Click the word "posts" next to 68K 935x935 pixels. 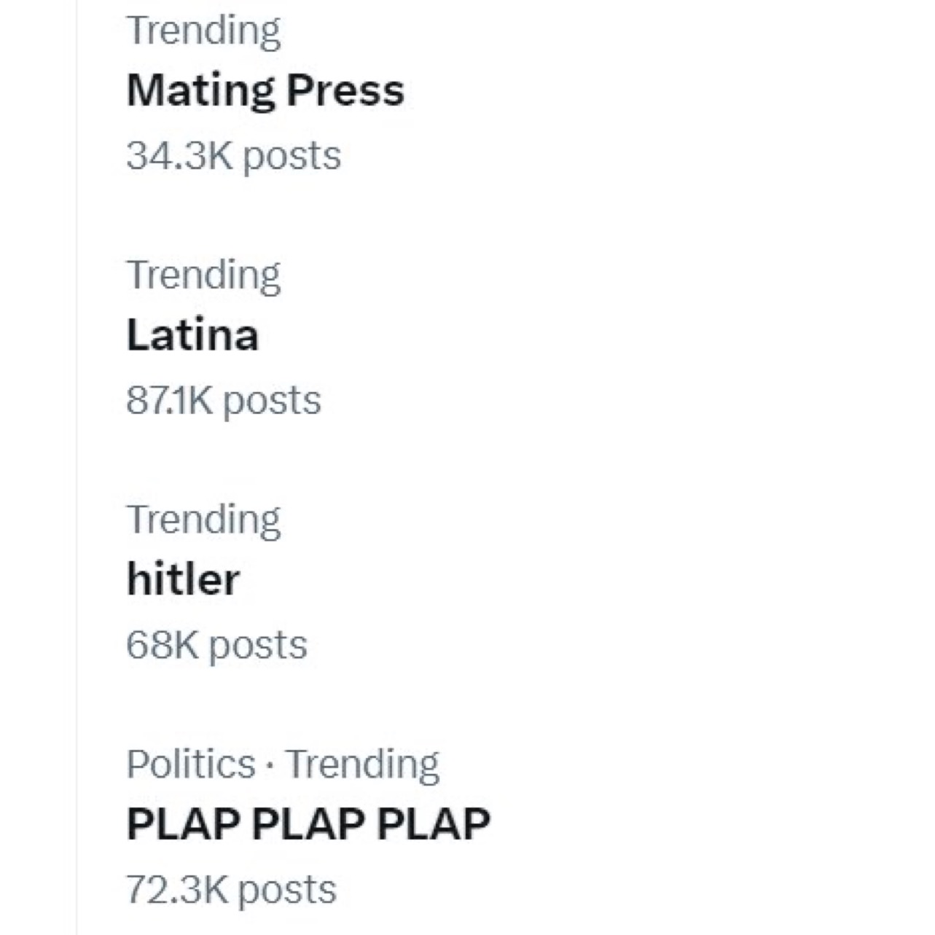click(x=258, y=645)
